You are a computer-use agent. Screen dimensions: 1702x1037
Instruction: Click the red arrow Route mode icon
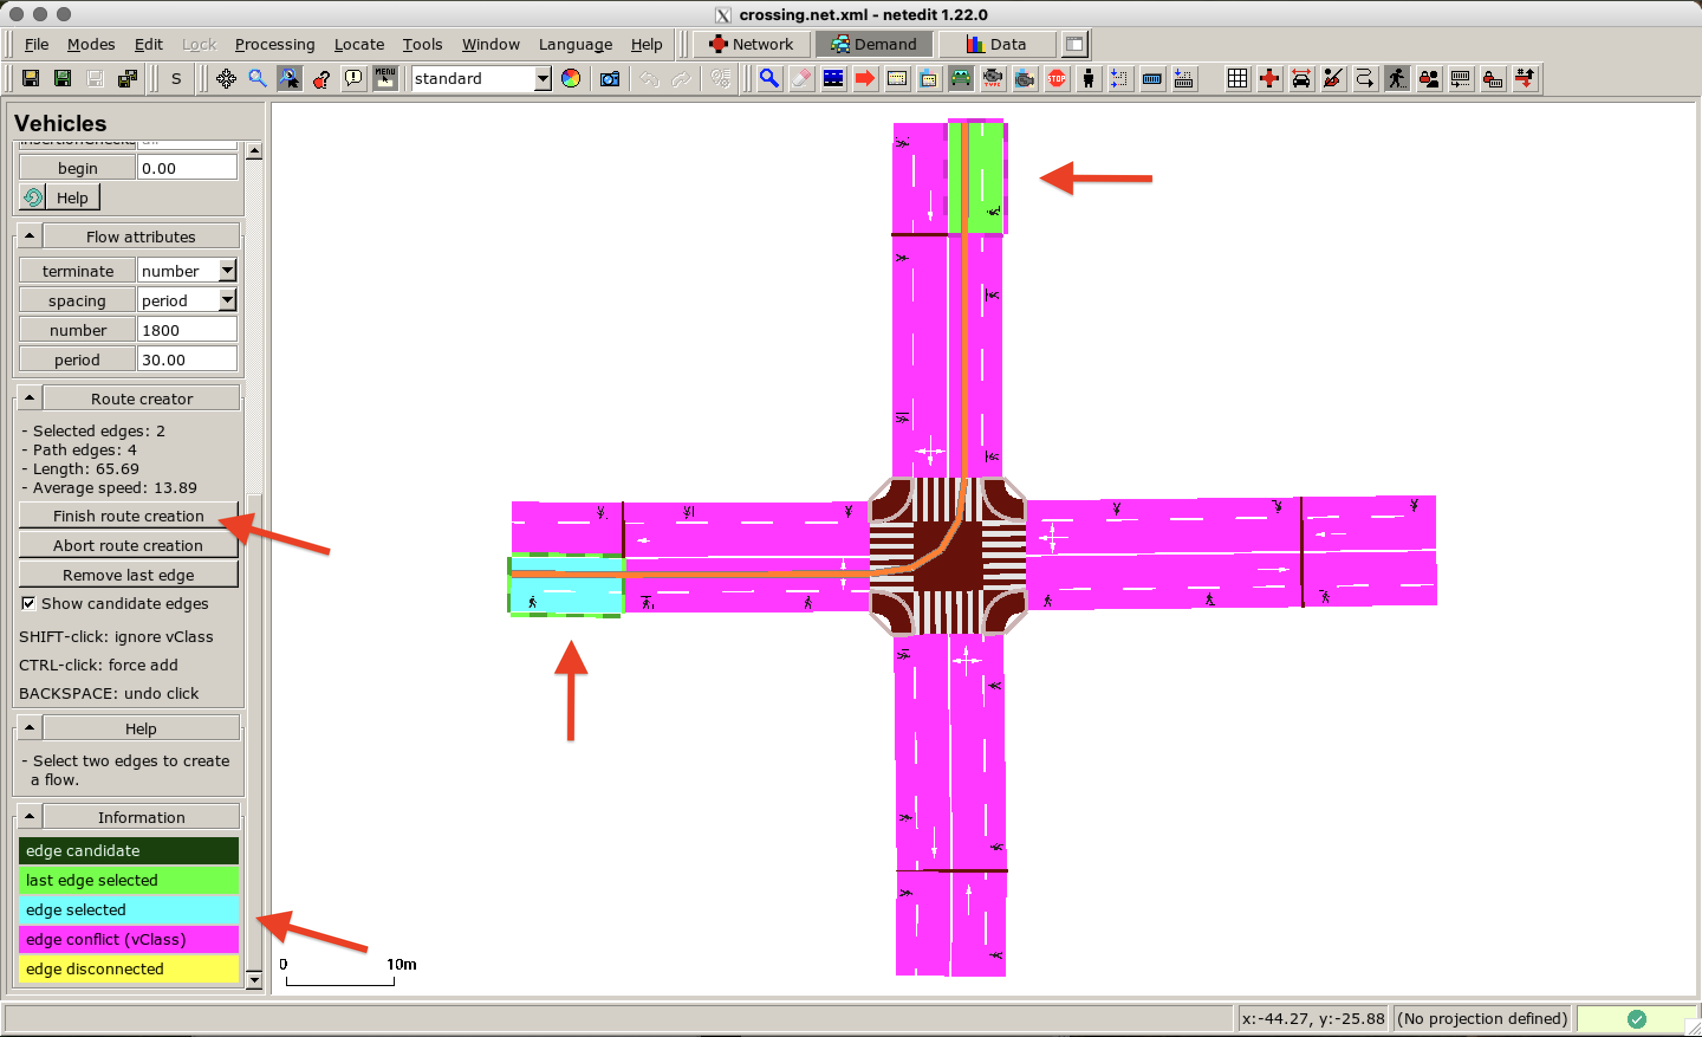pos(865,79)
